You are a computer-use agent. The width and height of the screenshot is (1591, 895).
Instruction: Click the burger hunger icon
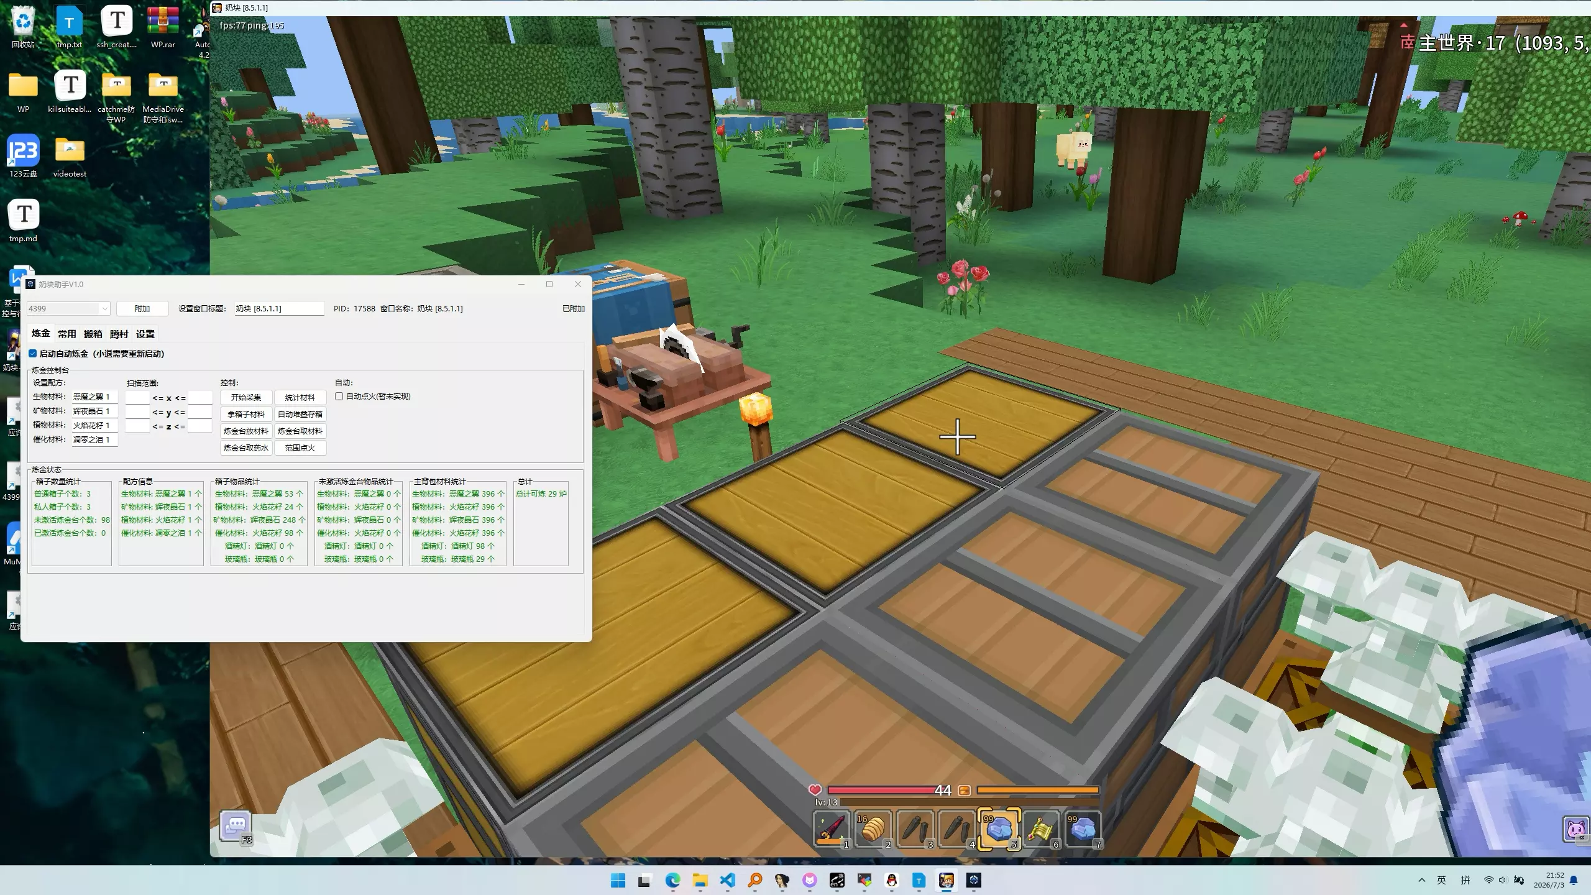tap(964, 791)
